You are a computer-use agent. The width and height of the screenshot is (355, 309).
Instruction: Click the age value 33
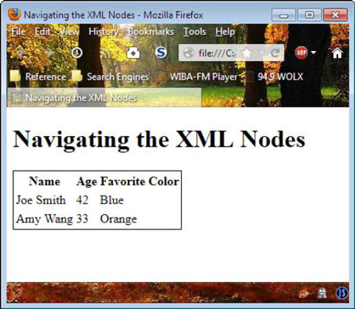[x=82, y=219]
